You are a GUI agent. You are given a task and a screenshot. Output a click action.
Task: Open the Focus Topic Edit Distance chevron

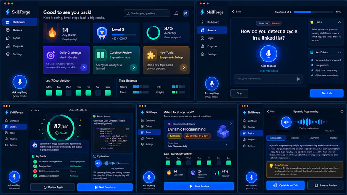[x=226, y=145]
